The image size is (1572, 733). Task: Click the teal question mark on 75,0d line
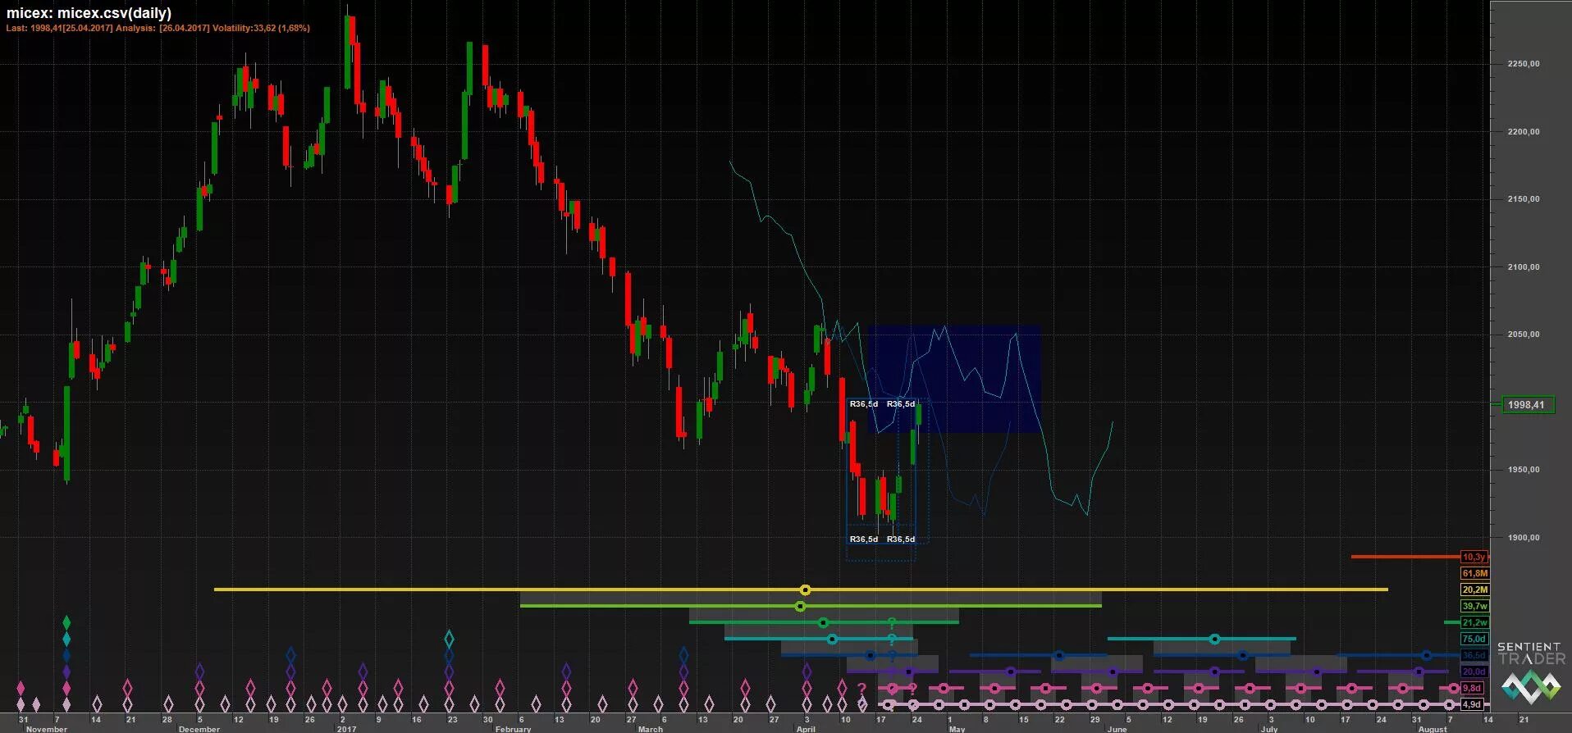892,640
